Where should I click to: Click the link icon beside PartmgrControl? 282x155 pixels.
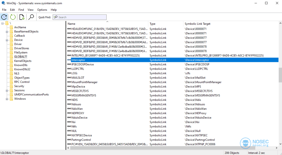(69, 140)
